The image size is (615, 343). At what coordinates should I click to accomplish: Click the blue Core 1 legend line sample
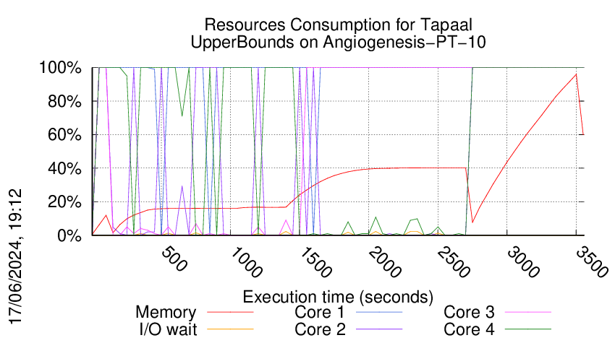[x=379, y=313]
